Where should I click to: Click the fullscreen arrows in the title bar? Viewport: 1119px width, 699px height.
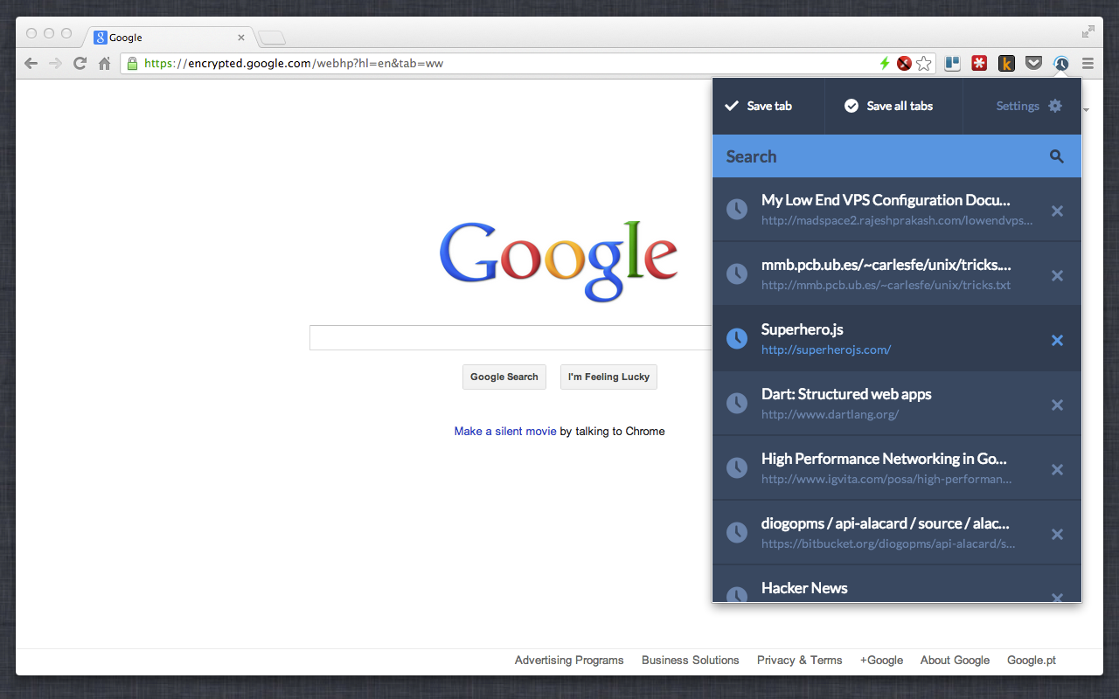(1088, 31)
